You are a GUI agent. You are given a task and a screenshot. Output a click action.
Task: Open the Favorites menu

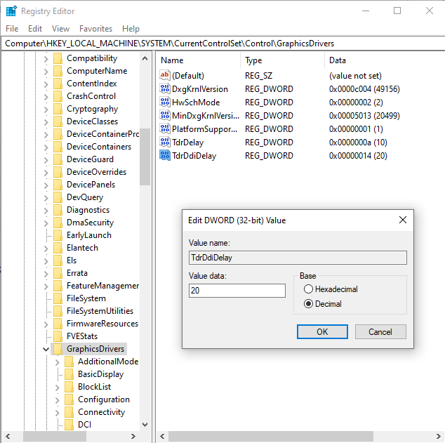tap(95, 29)
